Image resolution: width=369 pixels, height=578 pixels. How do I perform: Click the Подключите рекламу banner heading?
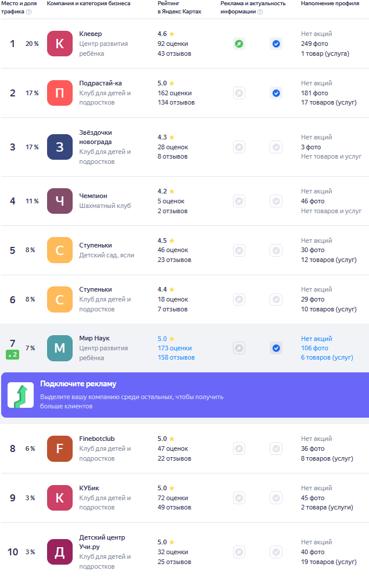point(78,384)
